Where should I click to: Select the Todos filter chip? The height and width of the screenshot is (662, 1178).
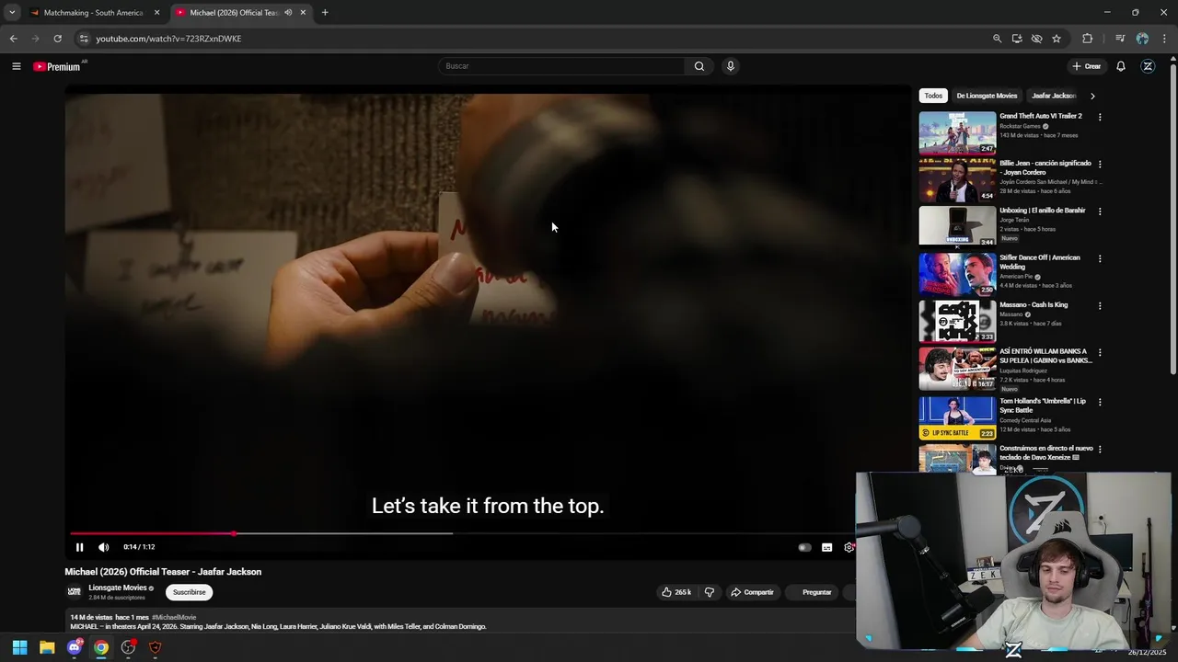(x=933, y=96)
